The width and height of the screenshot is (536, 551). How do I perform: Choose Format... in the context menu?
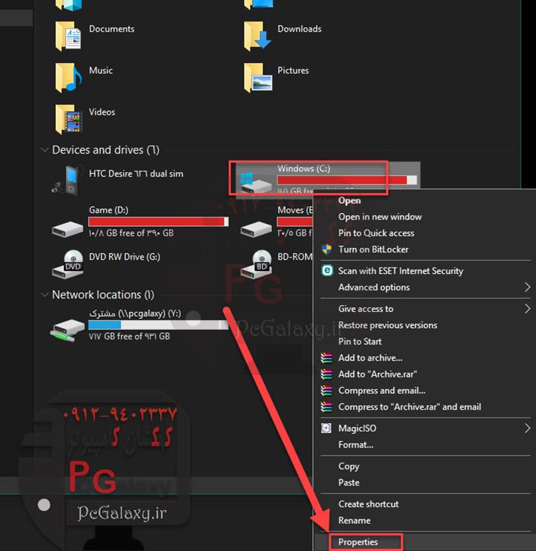(356, 445)
